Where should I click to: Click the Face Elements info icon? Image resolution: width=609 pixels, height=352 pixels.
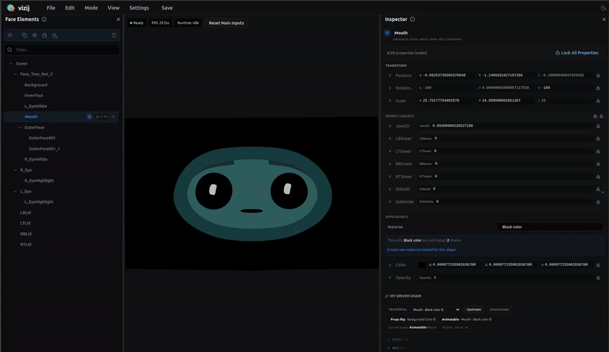[x=44, y=20]
